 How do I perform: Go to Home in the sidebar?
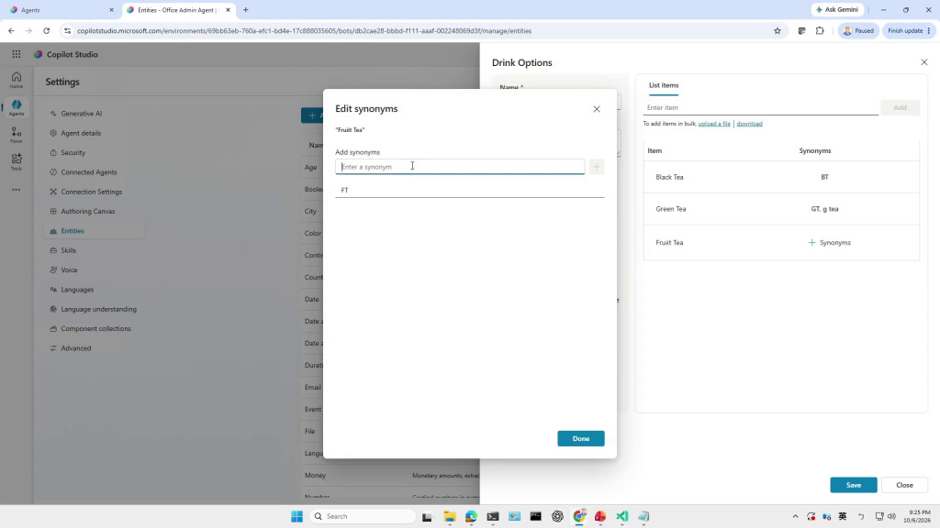click(x=17, y=80)
